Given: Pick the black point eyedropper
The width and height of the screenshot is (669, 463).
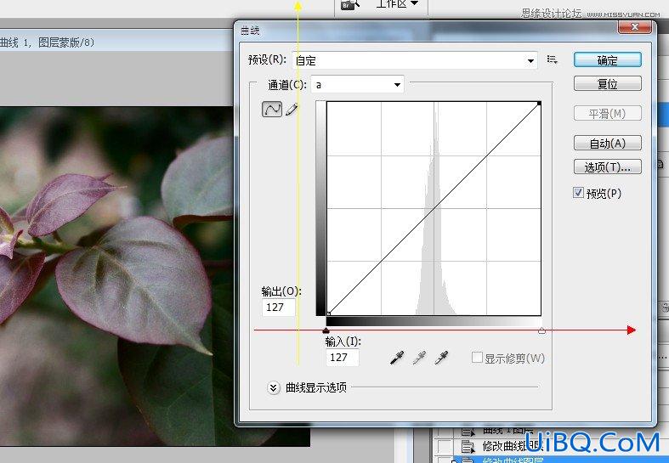Looking at the screenshot, I should click(397, 358).
